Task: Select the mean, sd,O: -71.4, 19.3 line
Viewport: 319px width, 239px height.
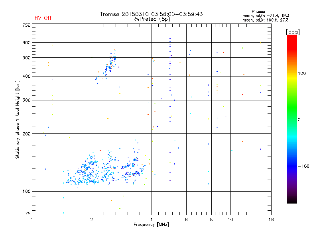Action: (266, 16)
